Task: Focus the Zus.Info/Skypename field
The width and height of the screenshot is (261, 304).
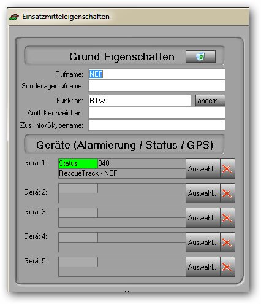Action: click(x=157, y=125)
